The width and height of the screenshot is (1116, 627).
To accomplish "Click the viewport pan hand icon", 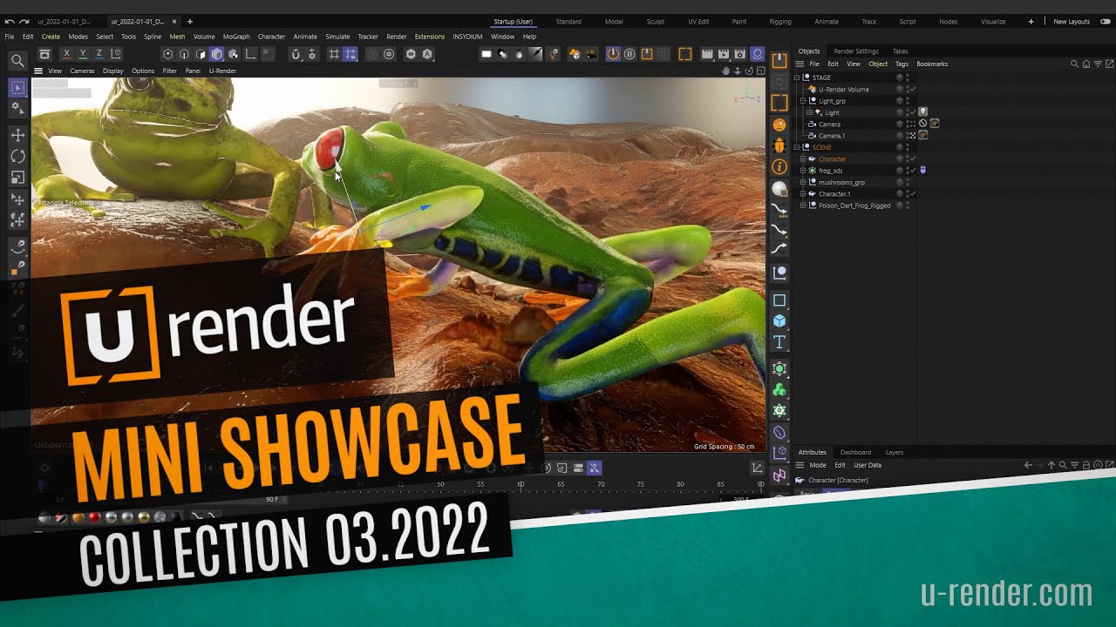I will coord(726,71).
